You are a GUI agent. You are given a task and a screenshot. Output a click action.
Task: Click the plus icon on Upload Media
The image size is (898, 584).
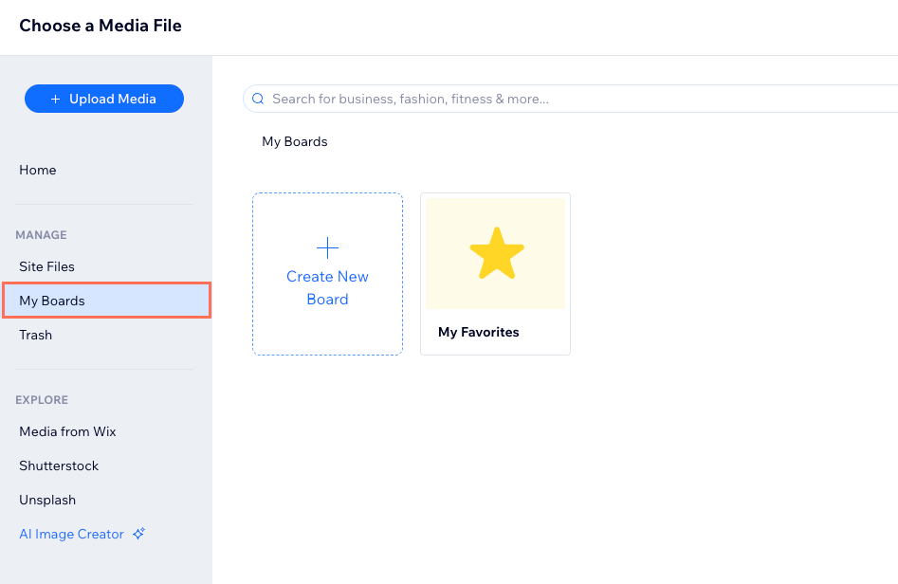[56, 99]
